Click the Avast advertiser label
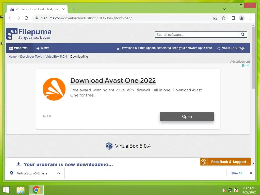 pyautogui.click(x=47, y=116)
